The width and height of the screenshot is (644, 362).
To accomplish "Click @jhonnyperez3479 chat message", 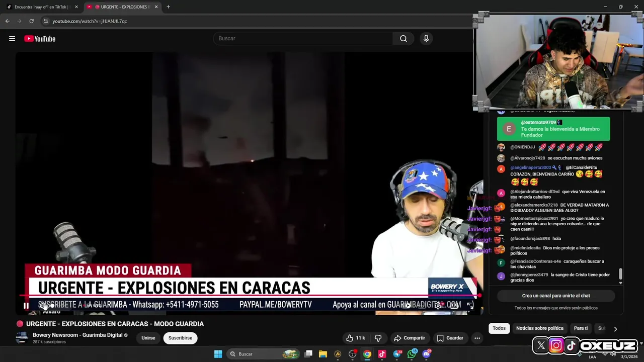I will (553, 278).
